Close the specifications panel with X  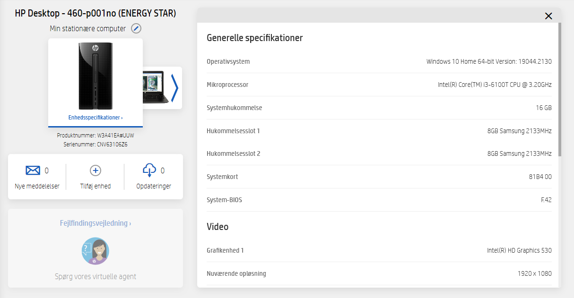pyautogui.click(x=548, y=16)
